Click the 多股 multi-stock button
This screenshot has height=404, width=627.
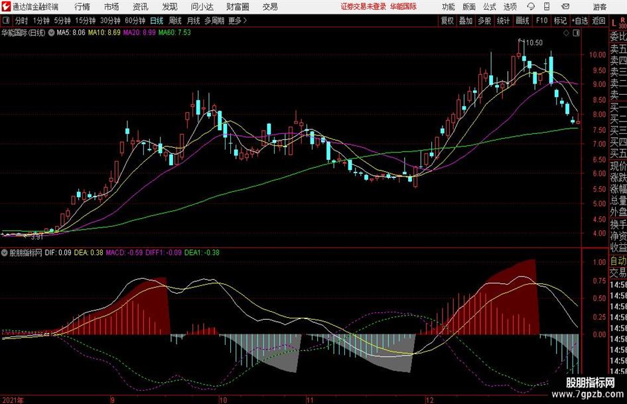pos(484,21)
